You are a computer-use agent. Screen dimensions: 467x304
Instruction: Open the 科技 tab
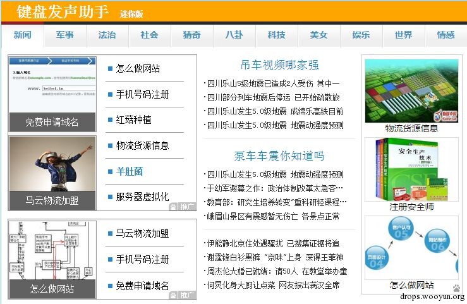[276, 35]
